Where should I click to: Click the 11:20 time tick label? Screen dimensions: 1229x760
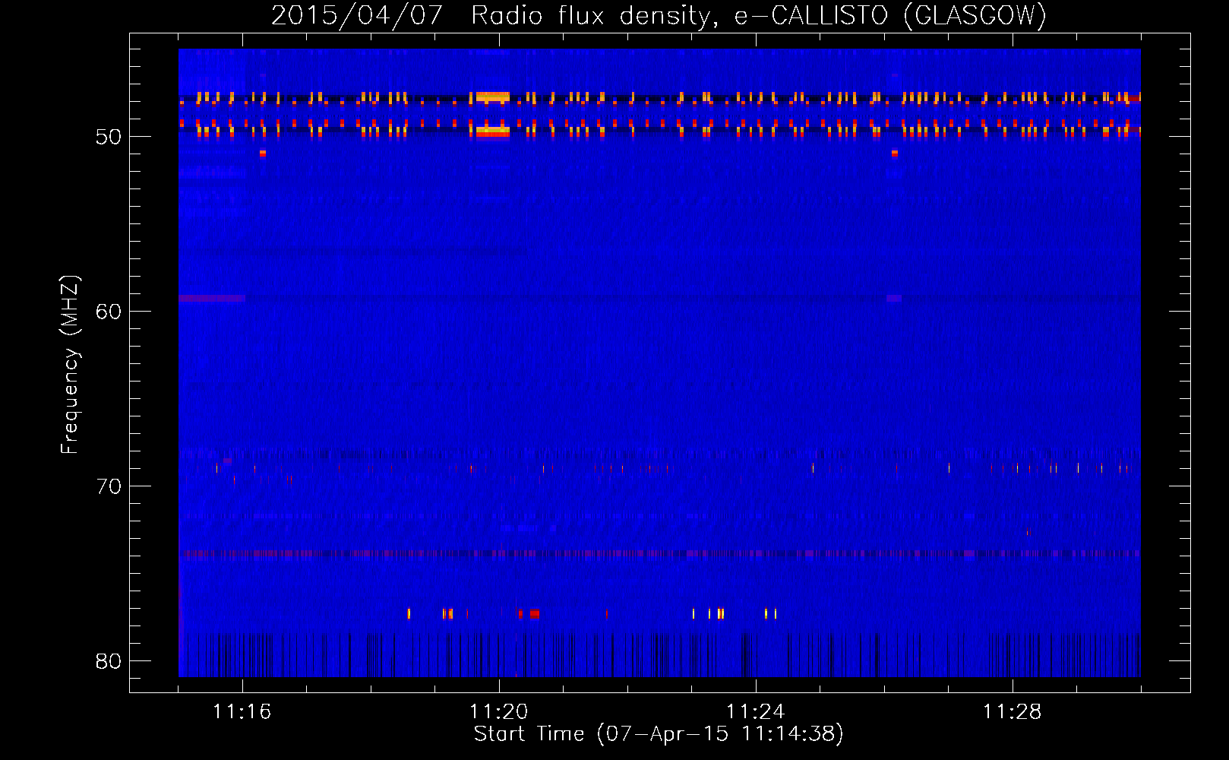[x=498, y=712]
